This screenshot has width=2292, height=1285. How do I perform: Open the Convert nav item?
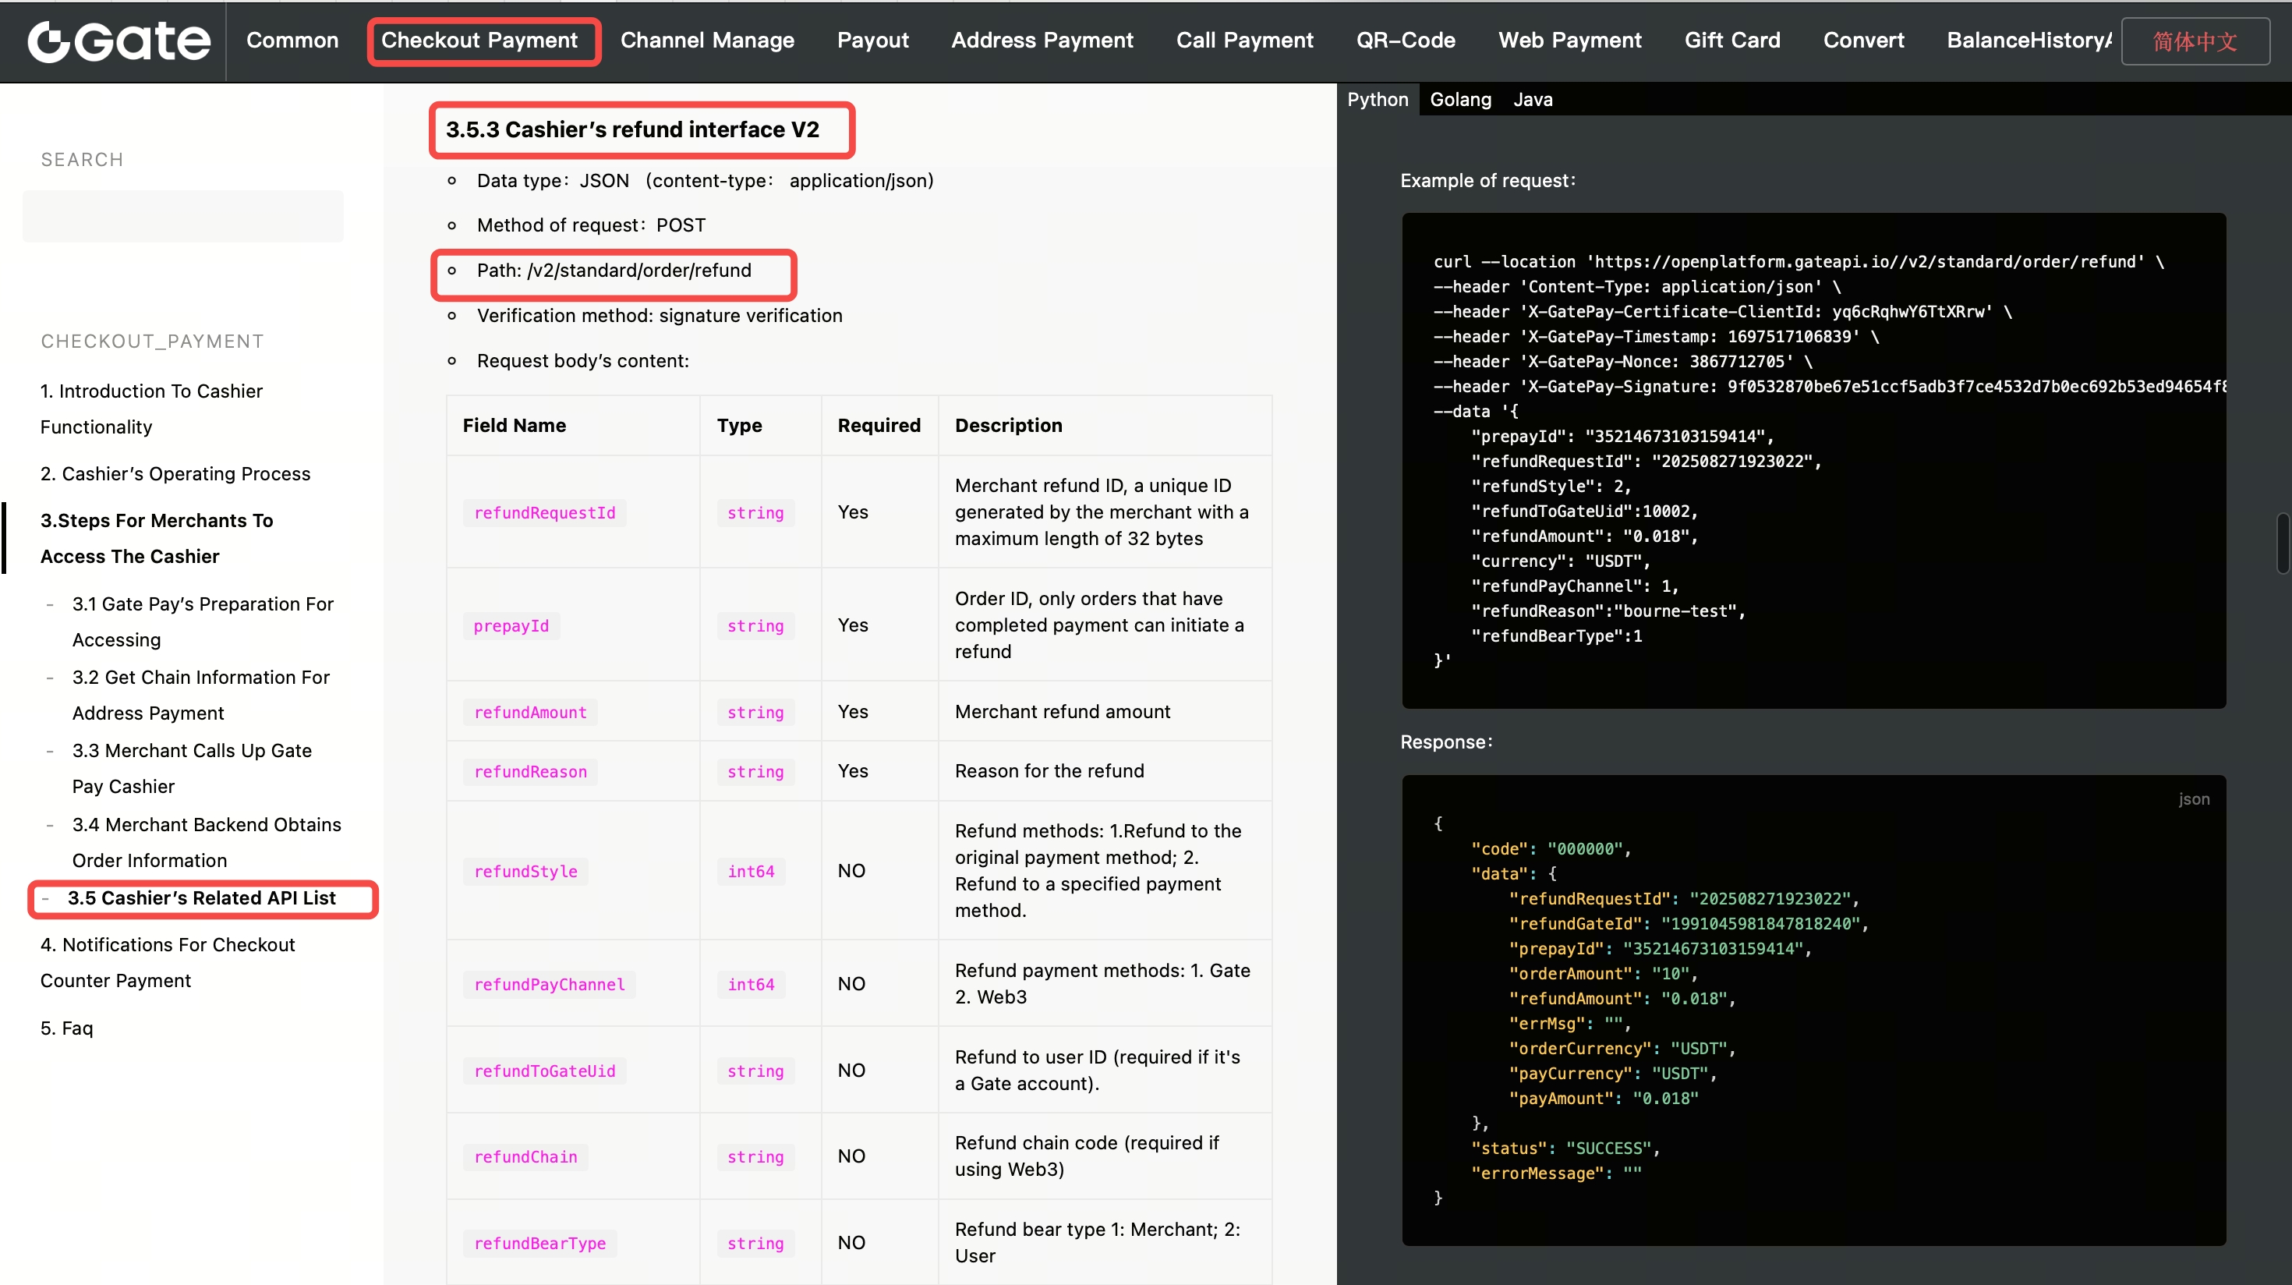1863,41
